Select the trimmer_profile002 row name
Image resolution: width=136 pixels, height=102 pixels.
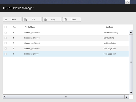(32, 48)
